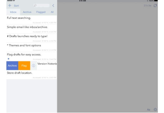The height and width of the screenshot is (113, 164).
Task: Open the Aa font appearance settings
Action: (148, 110)
